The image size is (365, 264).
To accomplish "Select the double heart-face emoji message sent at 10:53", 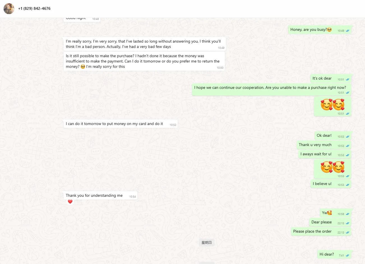I will tap(332, 169).
